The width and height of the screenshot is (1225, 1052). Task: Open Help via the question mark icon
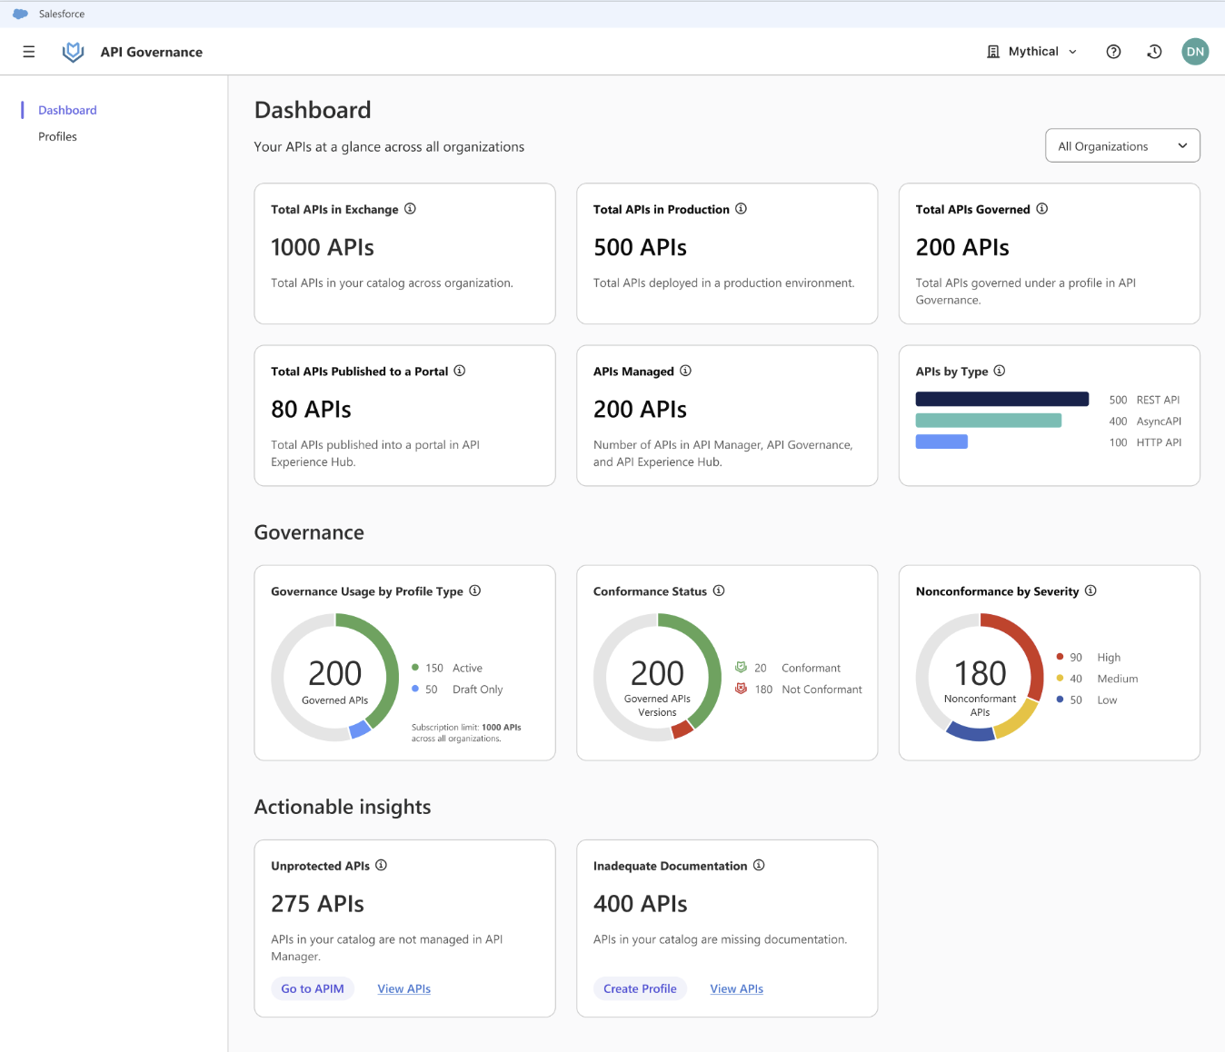[1113, 51]
